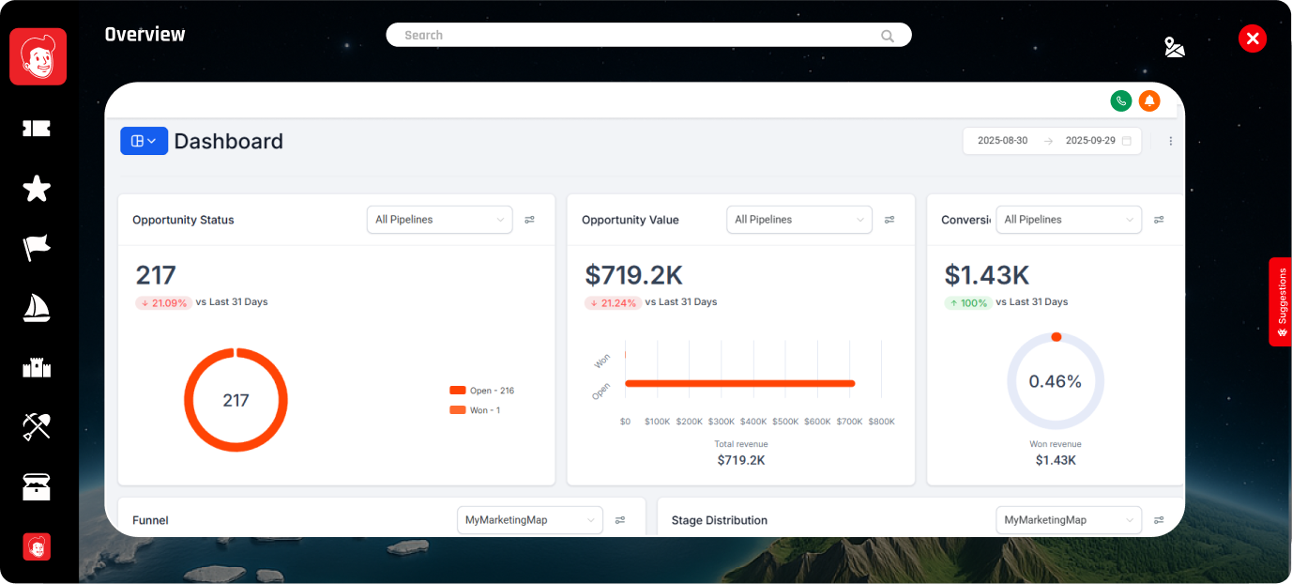Click the ticket icon in the sidebar
1292x584 pixels.
(37, 129)
